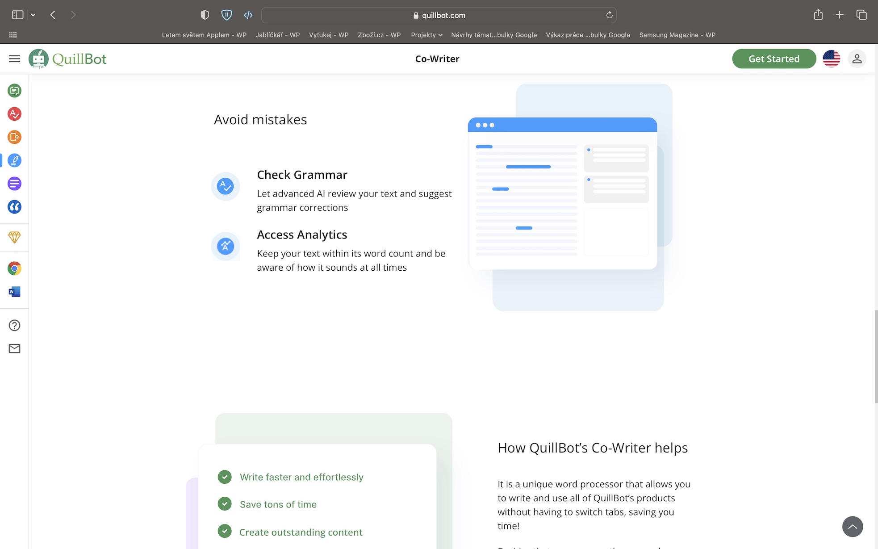Expand the hamburger navigation menu
This screenshot has height=549, width=878.
14,59
